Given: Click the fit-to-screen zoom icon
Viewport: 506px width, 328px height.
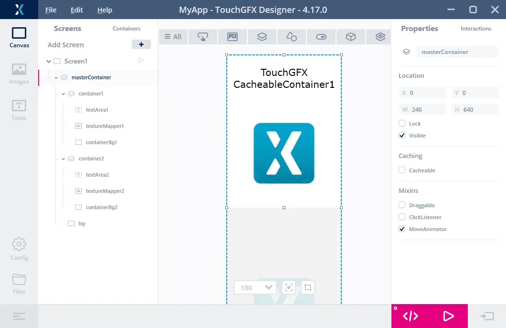Looking at the screenshot, I should pos(288,287).
